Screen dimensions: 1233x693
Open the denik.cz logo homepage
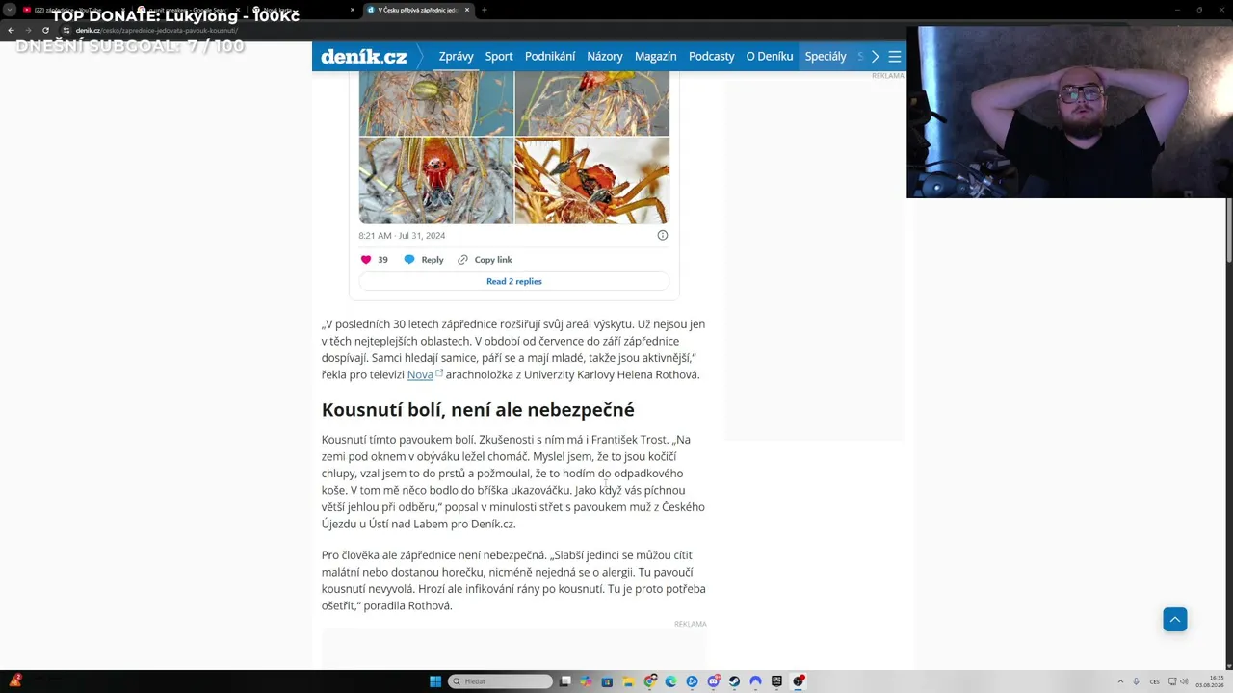click(x=363, y=57)
